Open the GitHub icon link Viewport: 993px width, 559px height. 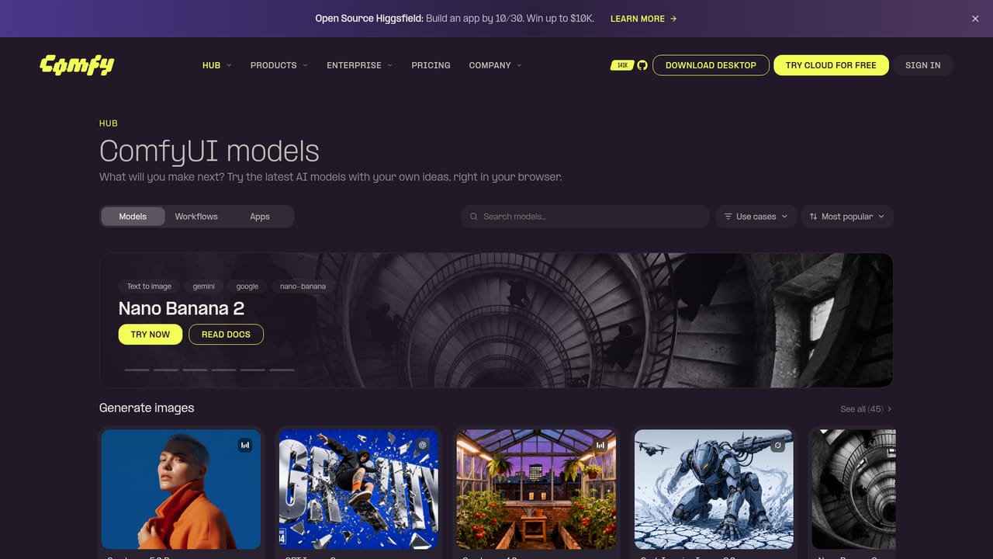coord(642,65)
